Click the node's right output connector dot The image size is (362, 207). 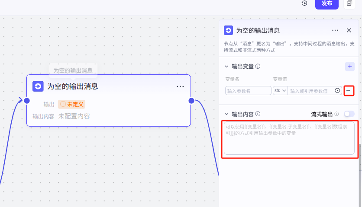(x=191, y=101)
